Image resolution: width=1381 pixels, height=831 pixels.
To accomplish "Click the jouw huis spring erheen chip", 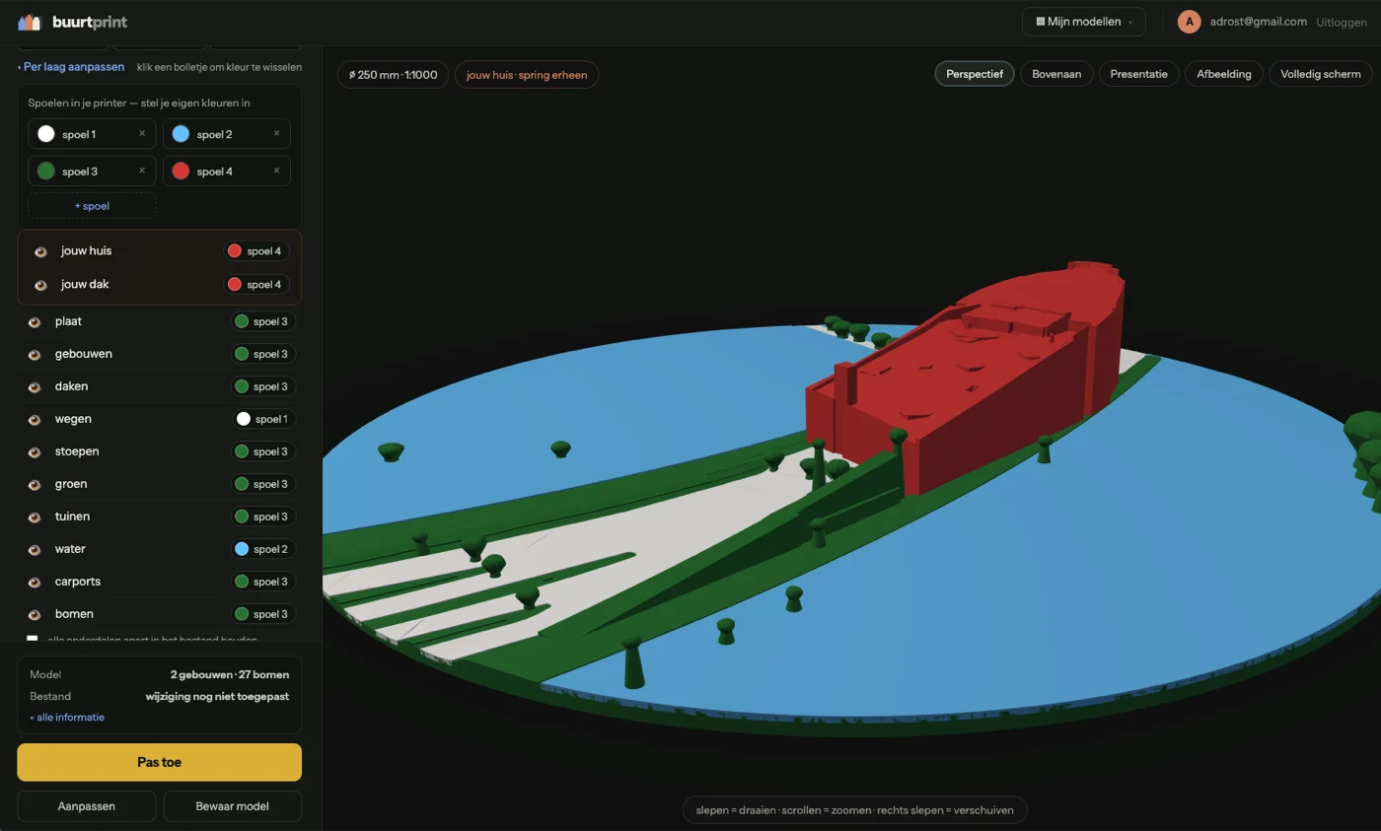I will click(x=527, y=75).
